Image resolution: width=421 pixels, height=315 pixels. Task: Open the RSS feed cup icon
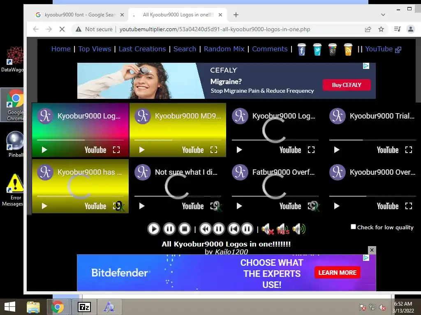point(348,50)
